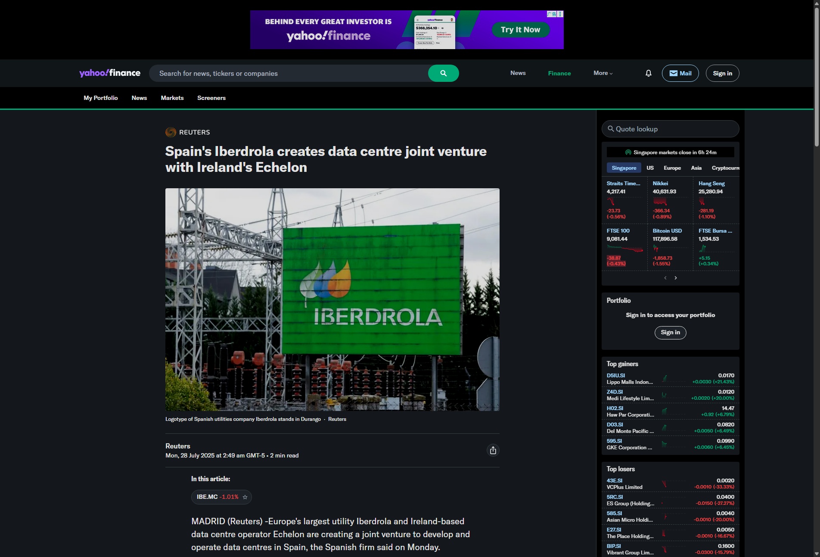Open News in the top navigation
The image size is (820, 557).
click(518, 73)
